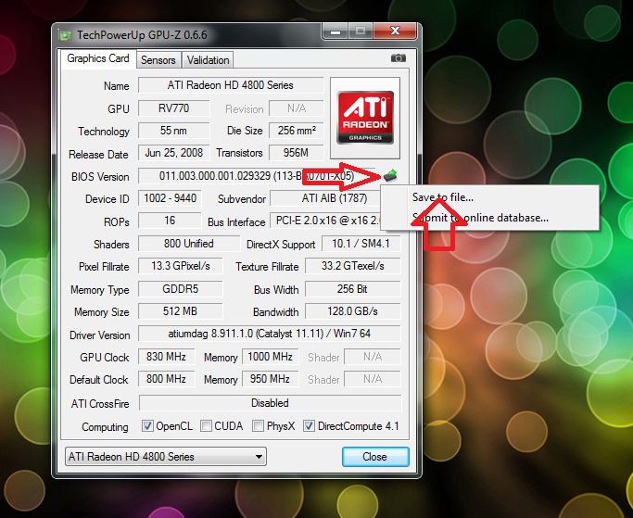
Task: Click the BIOS Version field
Action: pos(257,176)
